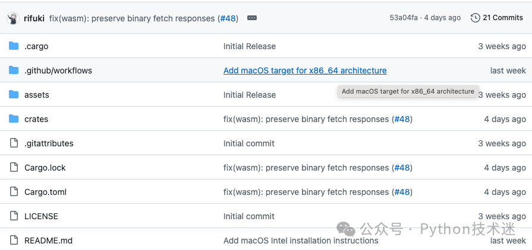Open commit hash 53a04fa
The height and width of the screenshot is (250, 532).
404,18
